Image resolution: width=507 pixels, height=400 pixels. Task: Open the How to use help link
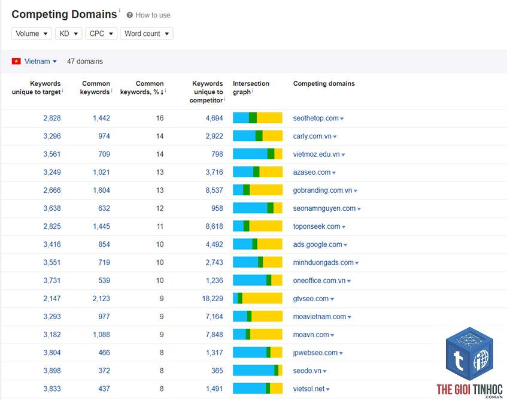153,15
